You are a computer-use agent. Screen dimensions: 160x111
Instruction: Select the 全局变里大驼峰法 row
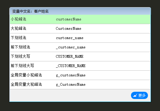(80, 85)
